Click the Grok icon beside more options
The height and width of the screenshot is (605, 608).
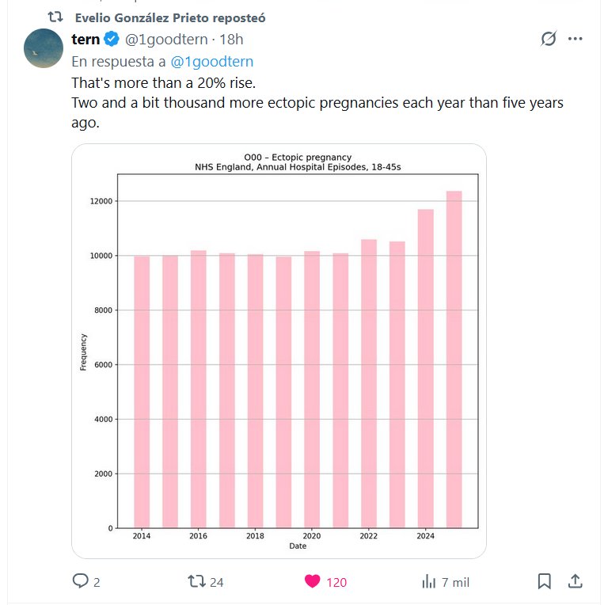[548, 39]
